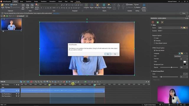189x106 pixels.
Task: Click Activate Product in title bar
Action: [172, 1]
